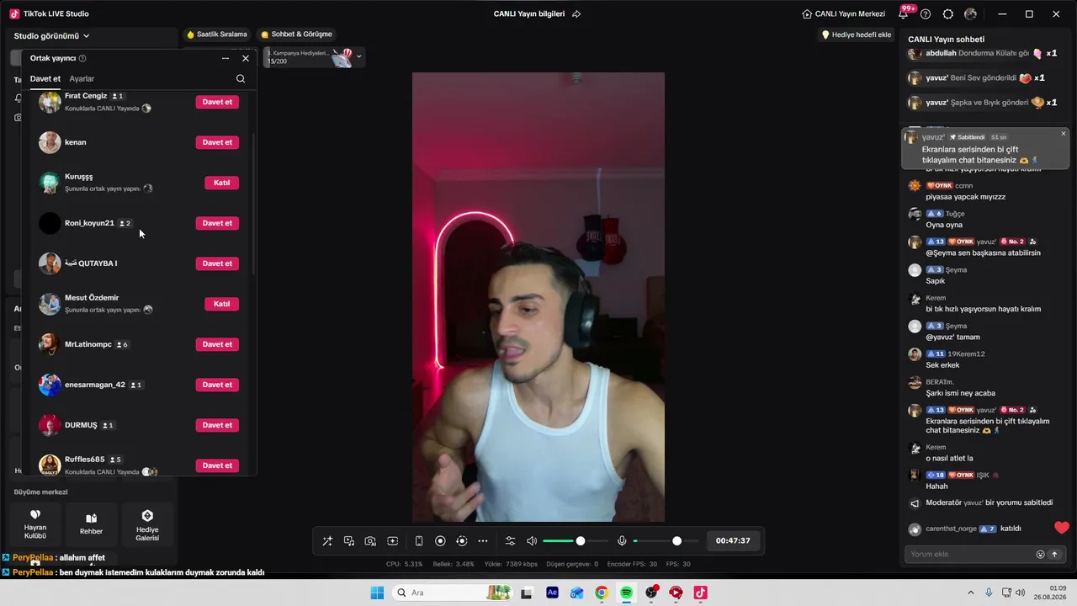Open the media and music icon

(x=349, y=541)
